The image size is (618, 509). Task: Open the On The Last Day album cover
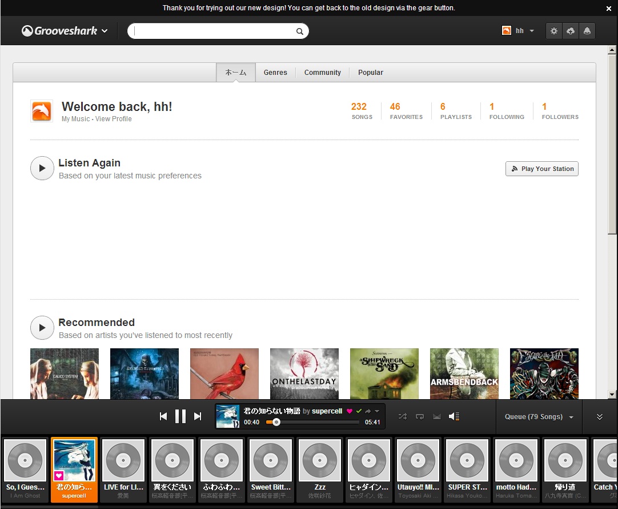[x=304, y=373]
